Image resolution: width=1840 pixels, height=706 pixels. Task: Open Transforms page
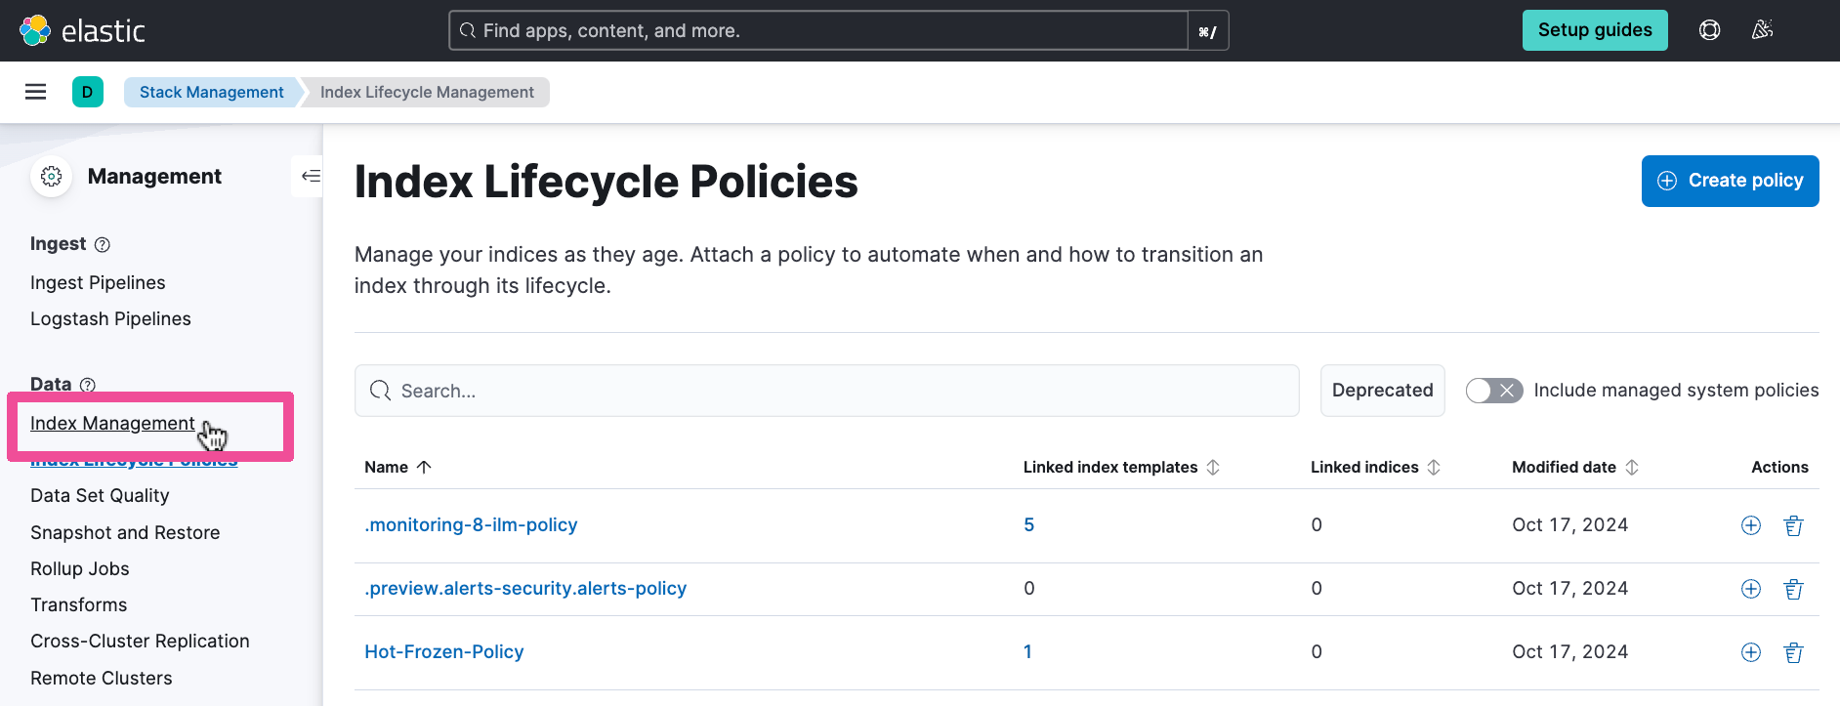click(79, 604)
